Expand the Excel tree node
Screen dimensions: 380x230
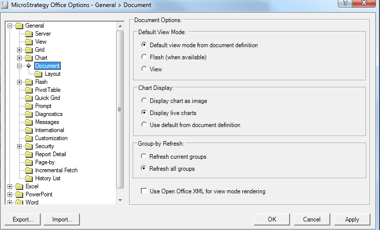(10, 186)
